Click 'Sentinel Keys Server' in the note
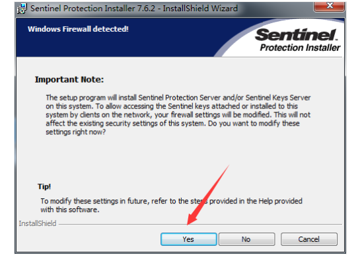Image resolution: width=360 pixels, height=261 pixels. (278, 98)
